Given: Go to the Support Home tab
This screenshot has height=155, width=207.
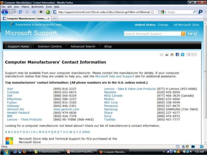Looking at the screenshot, I should pos(18,46).
